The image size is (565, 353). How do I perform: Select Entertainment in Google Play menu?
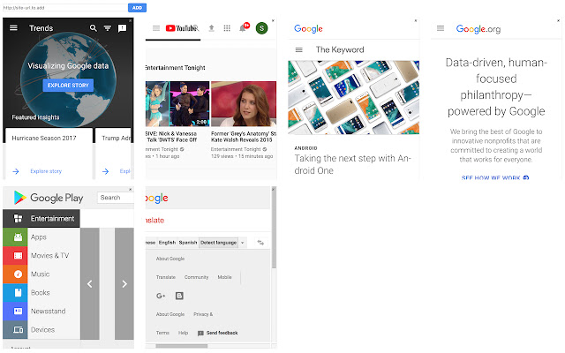pos(41,218)
